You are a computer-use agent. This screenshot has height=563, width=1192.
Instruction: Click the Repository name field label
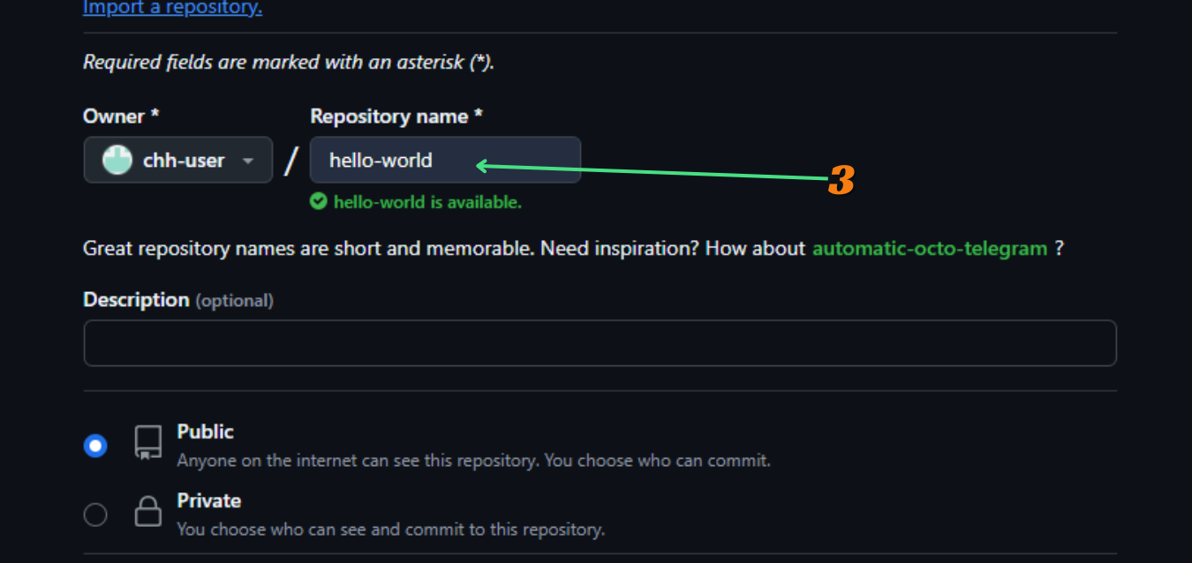[x=396, y=116]
